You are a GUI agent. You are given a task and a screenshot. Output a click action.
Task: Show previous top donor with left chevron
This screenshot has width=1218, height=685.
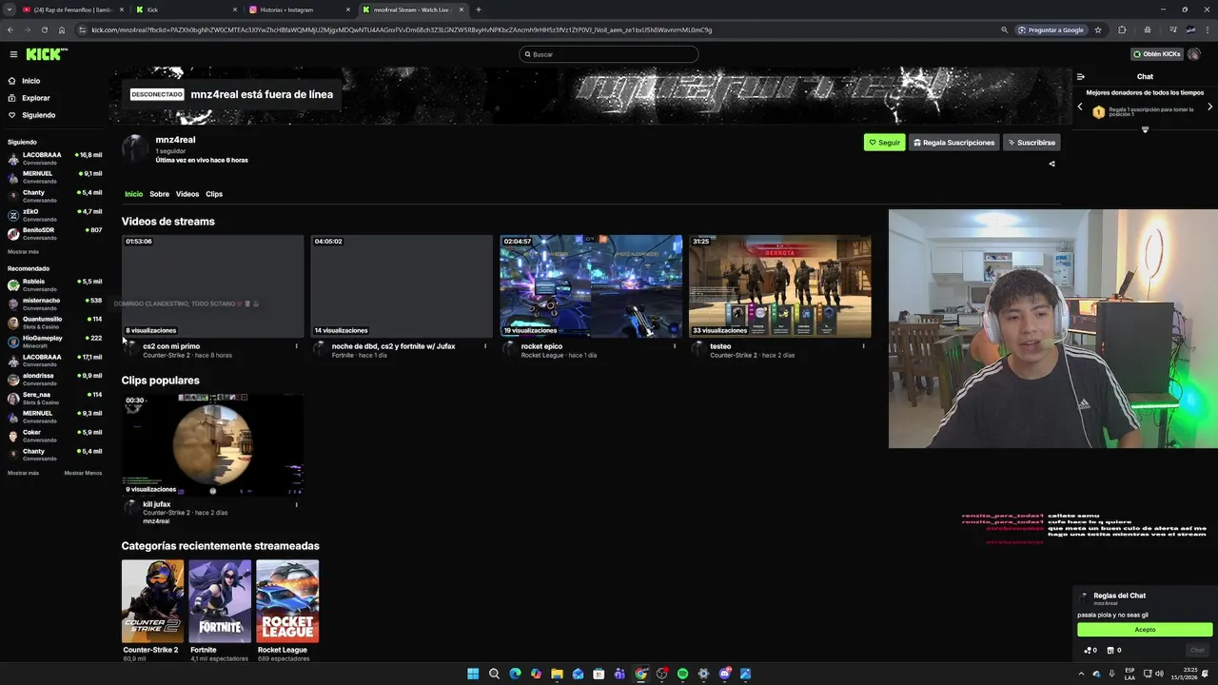(1080, 108)
